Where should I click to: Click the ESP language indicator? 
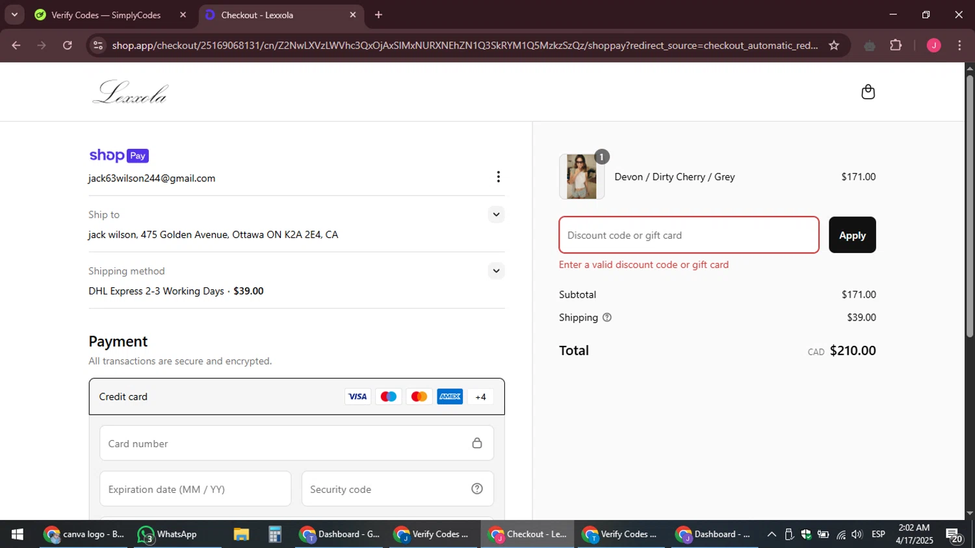pyautogui.click(x=878, y=534)
